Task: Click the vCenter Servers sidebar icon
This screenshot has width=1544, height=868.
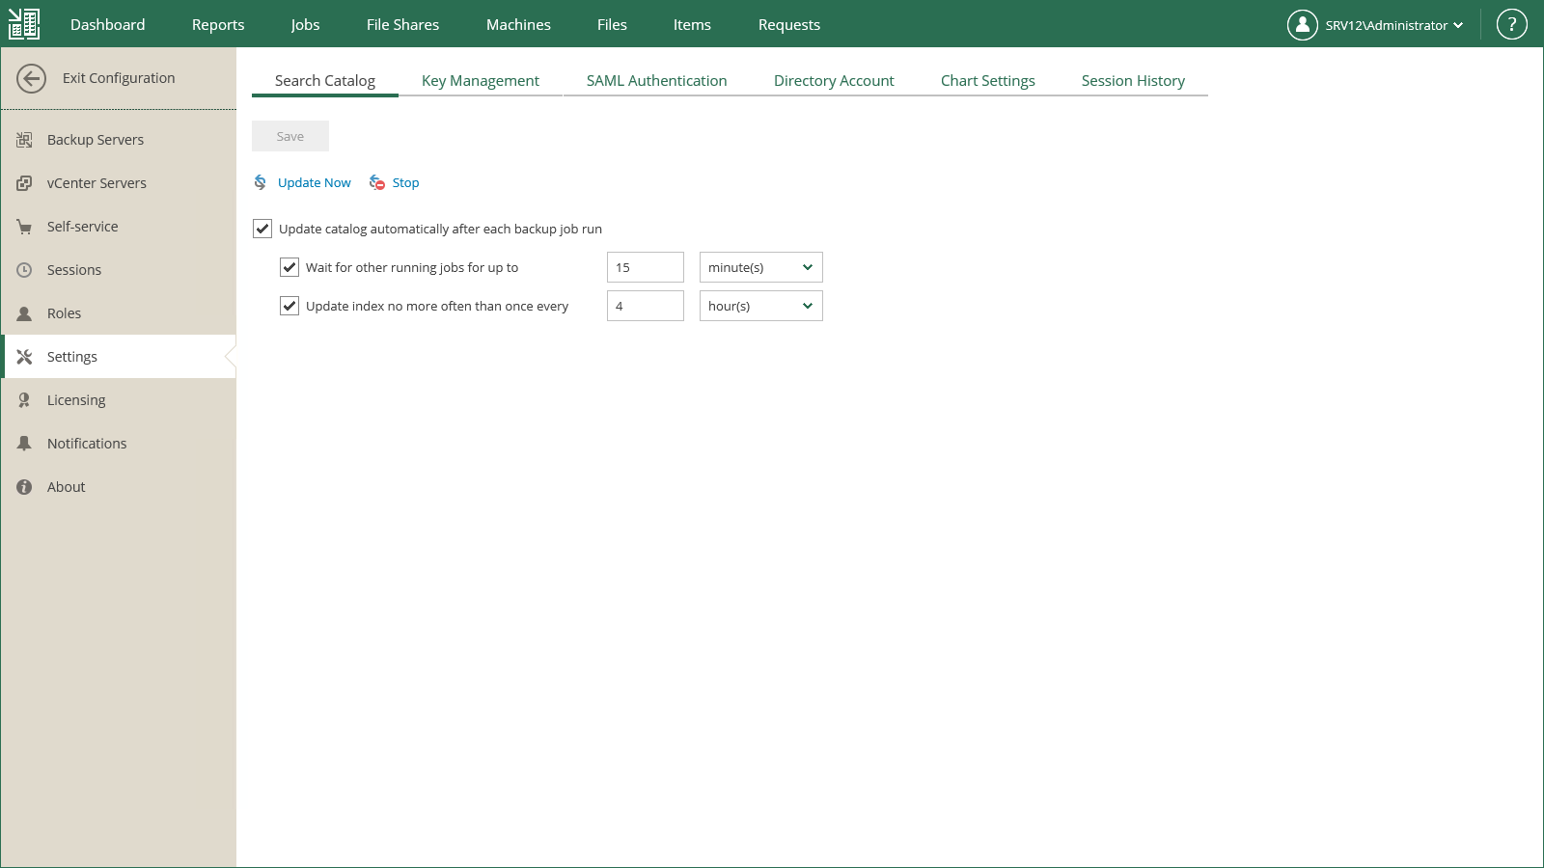Action: tap(24, 183)
